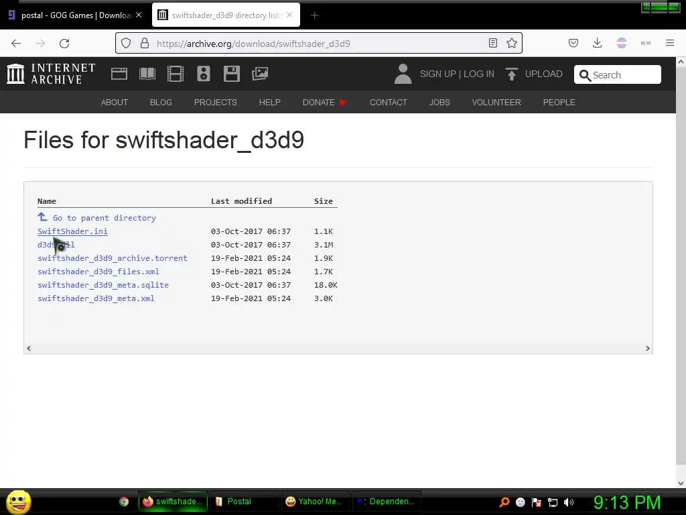Image resolution: width=686 pixels, height=515 pixels.
Task: Open the Video film strip icon
Action: tap(176, 74)
